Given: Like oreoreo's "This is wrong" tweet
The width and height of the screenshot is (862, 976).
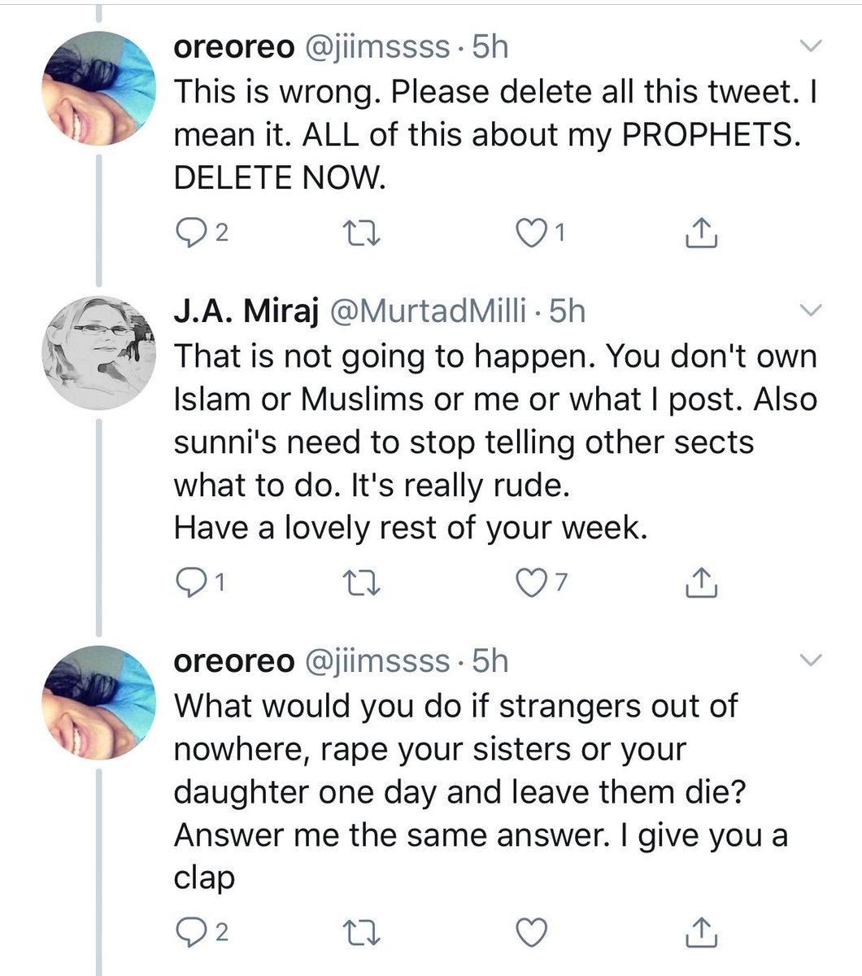Looking at the screenshot, I should click(531, 233).
